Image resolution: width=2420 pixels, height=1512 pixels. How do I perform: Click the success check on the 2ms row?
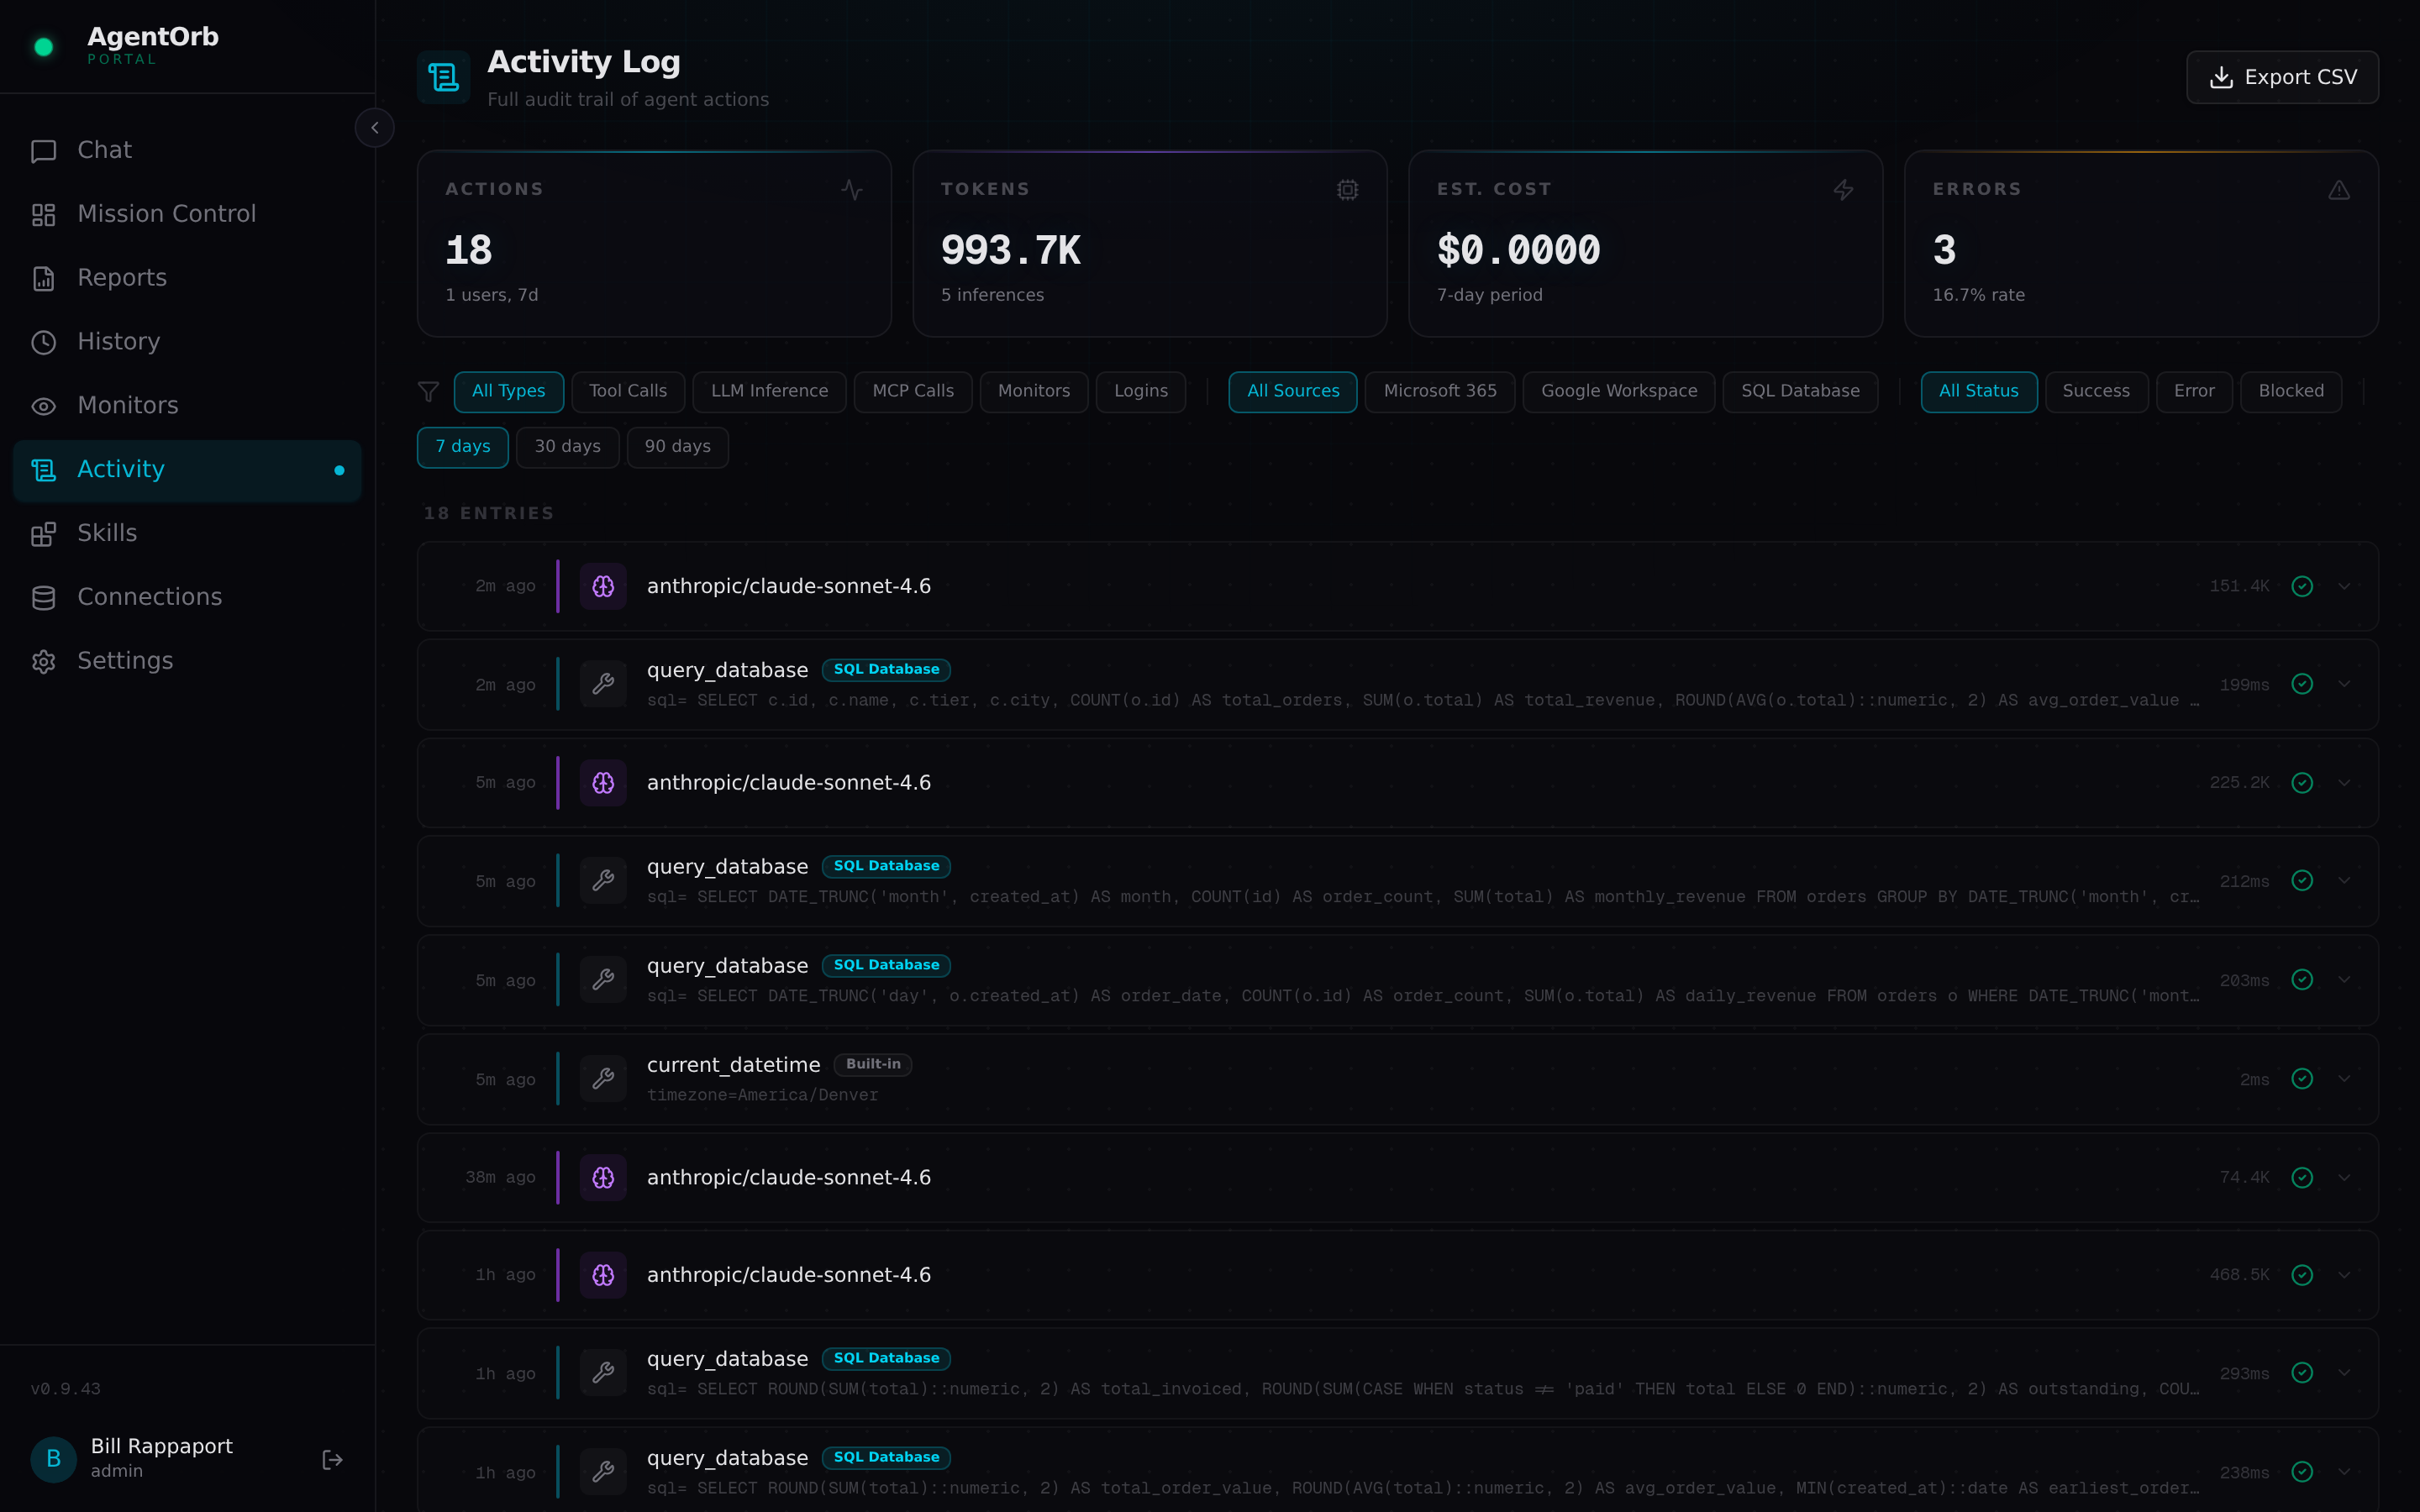click(2302, 1079)
